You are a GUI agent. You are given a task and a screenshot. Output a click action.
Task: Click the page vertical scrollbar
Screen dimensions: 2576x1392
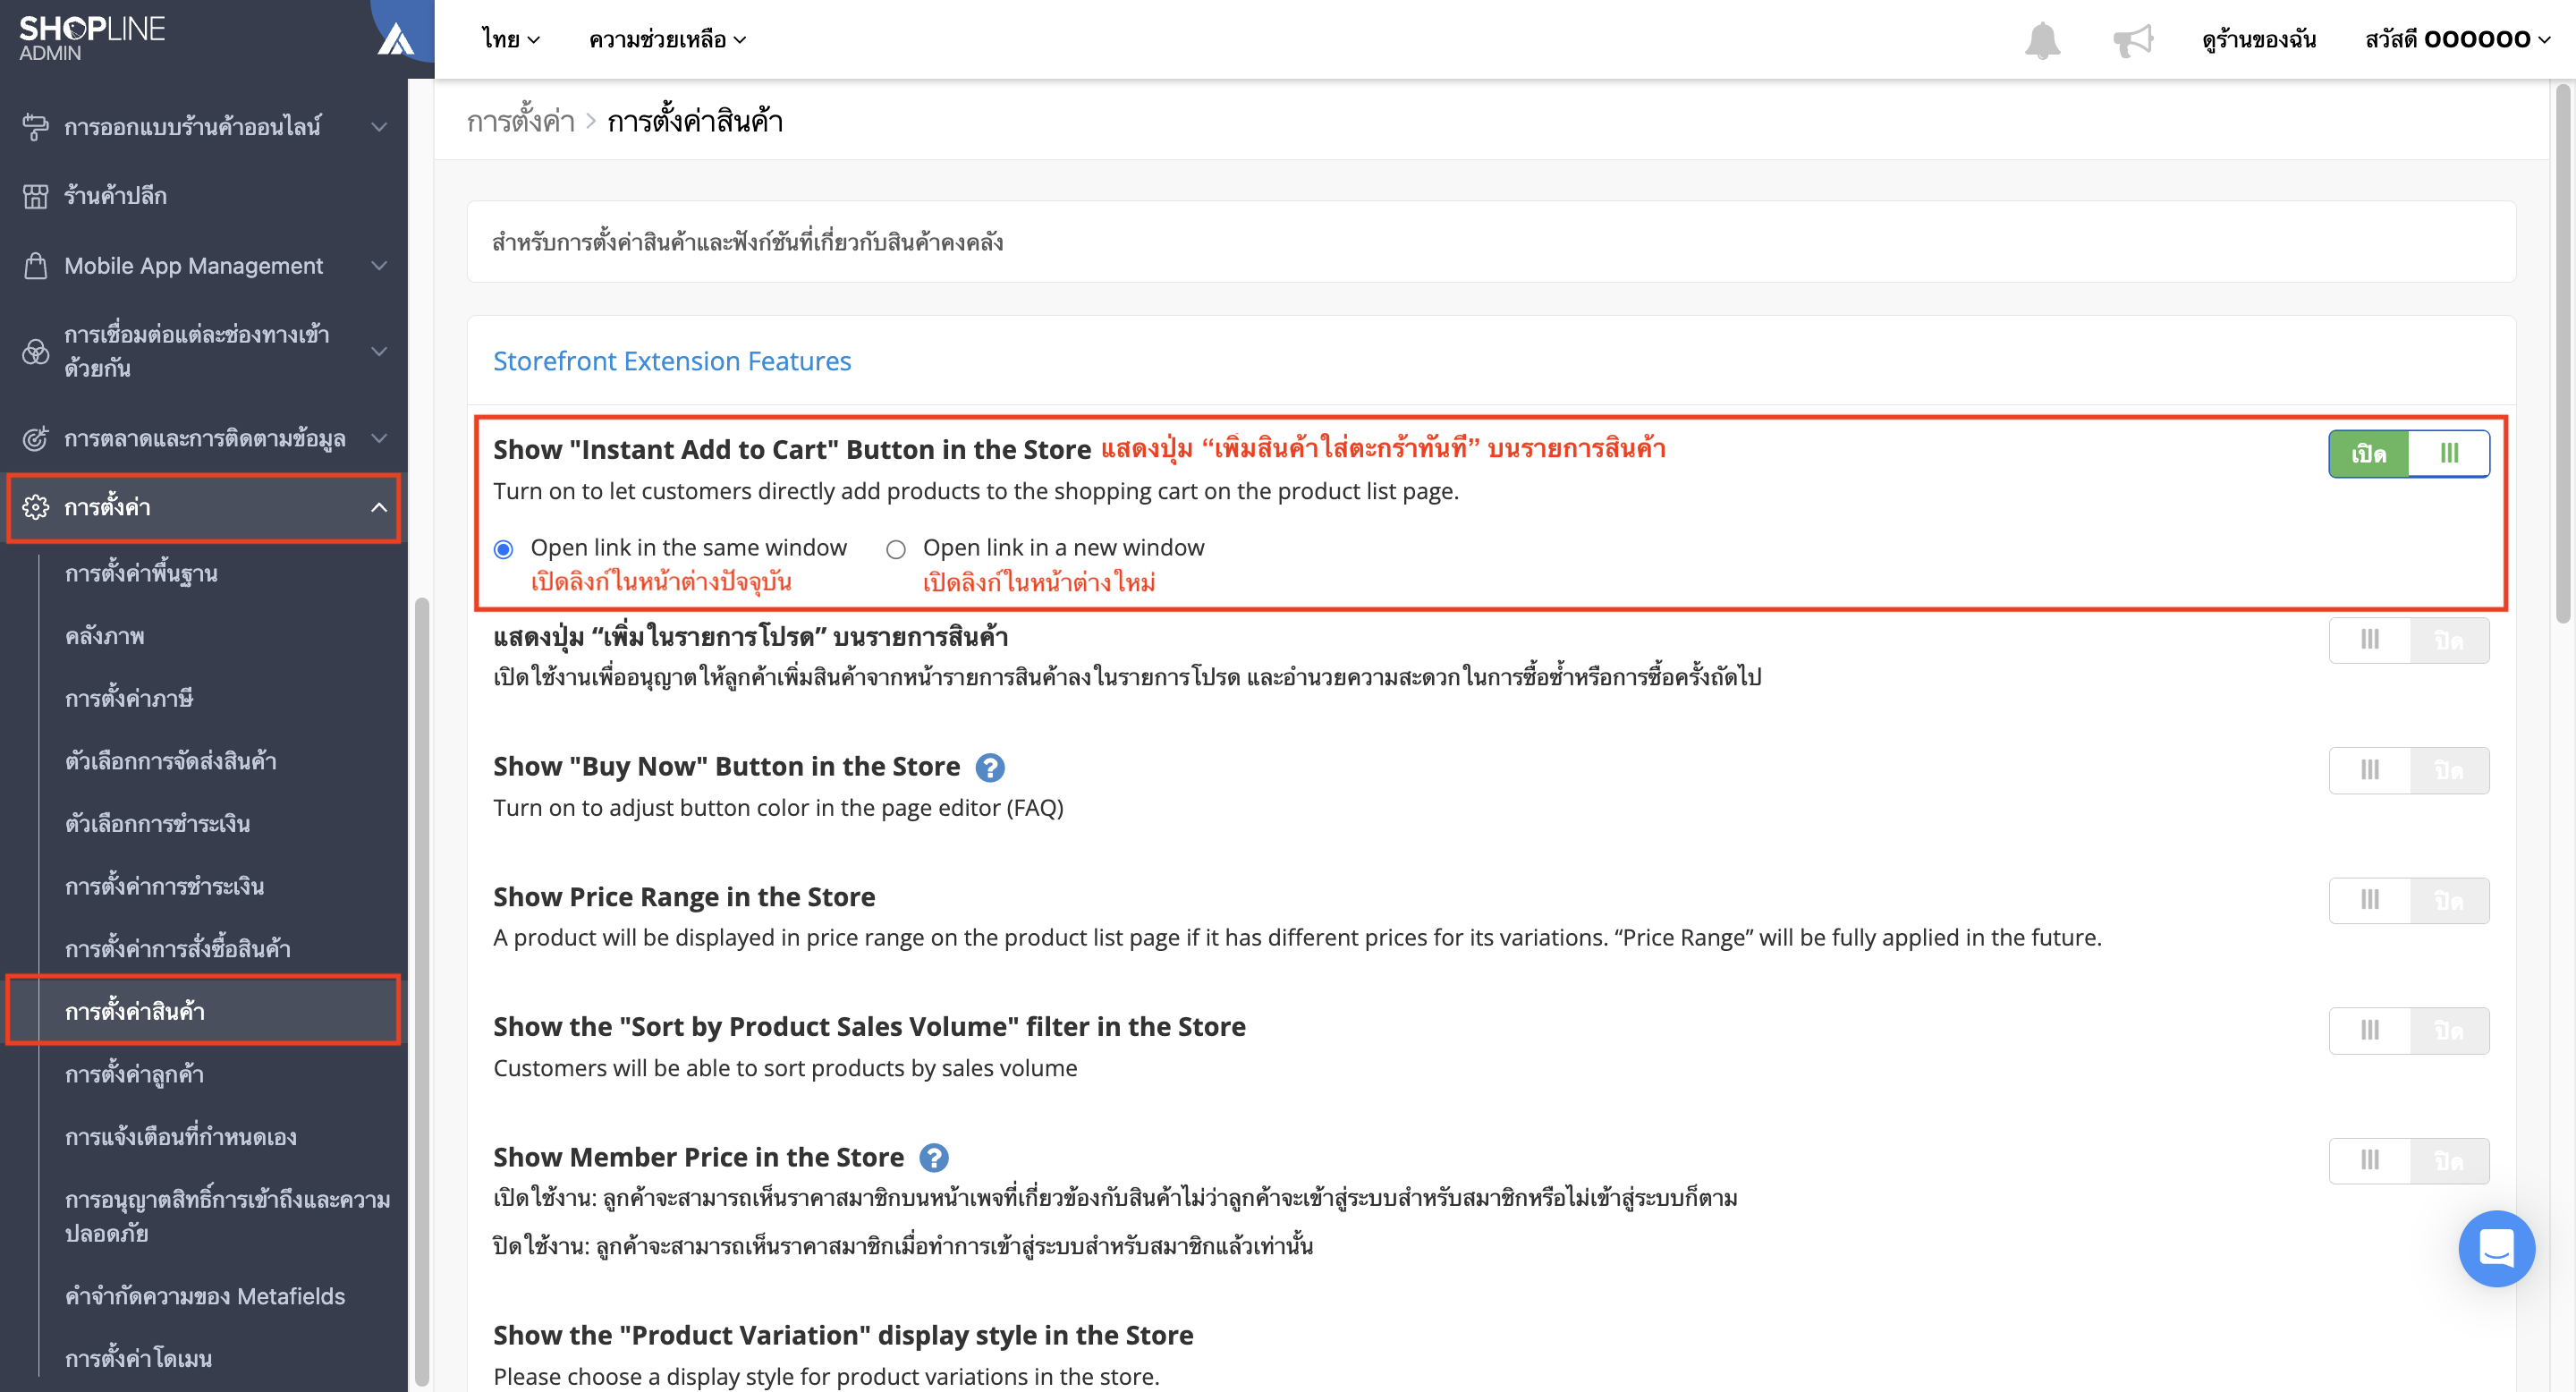(x=2562, y=354)
